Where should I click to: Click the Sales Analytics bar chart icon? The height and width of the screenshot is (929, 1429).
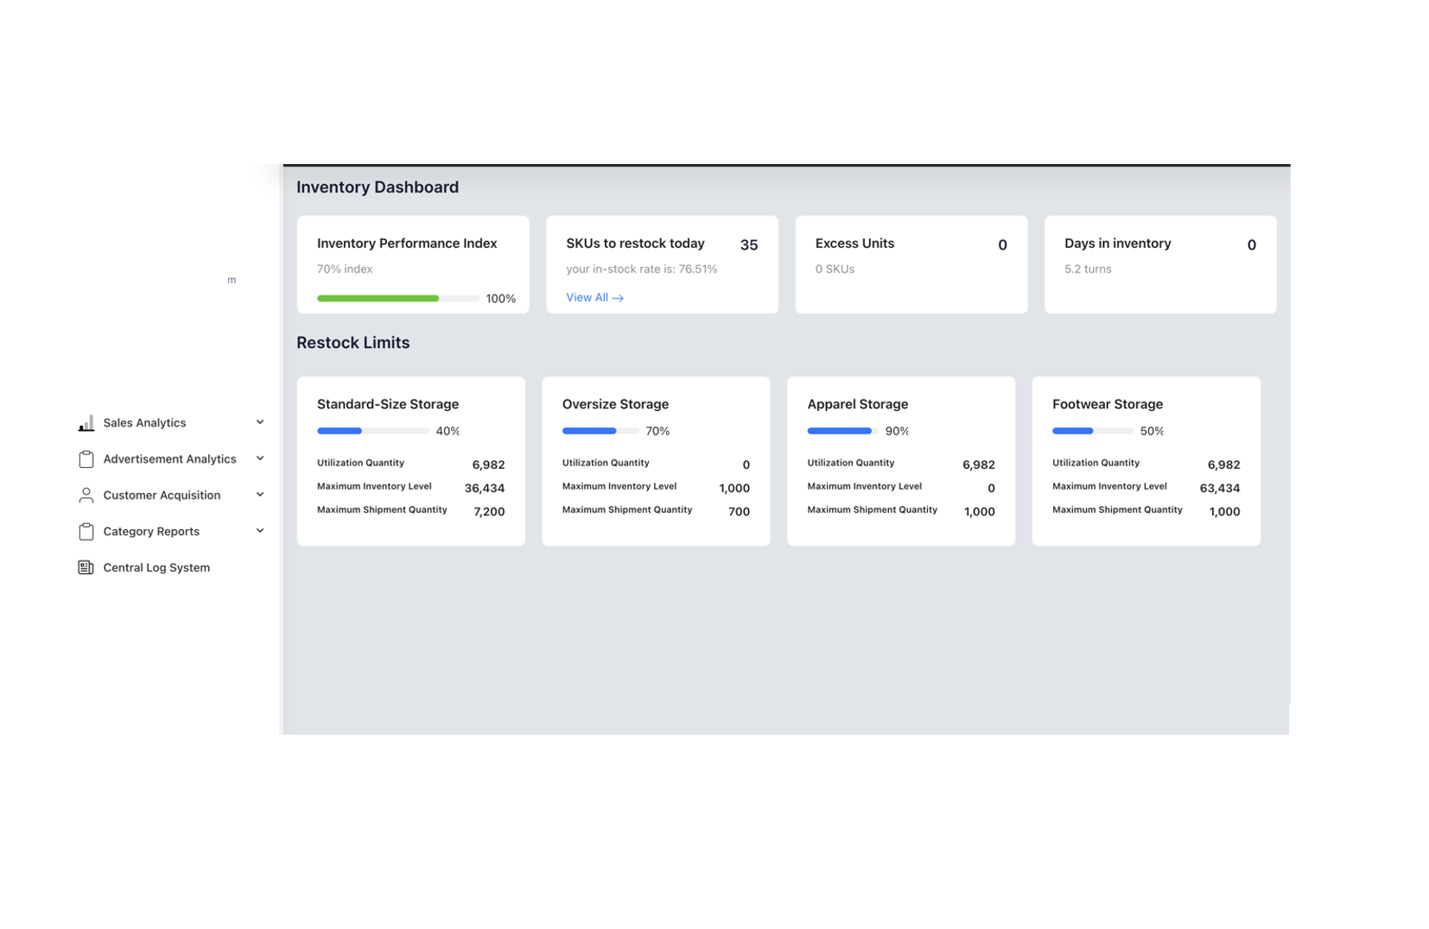point(86,423)
